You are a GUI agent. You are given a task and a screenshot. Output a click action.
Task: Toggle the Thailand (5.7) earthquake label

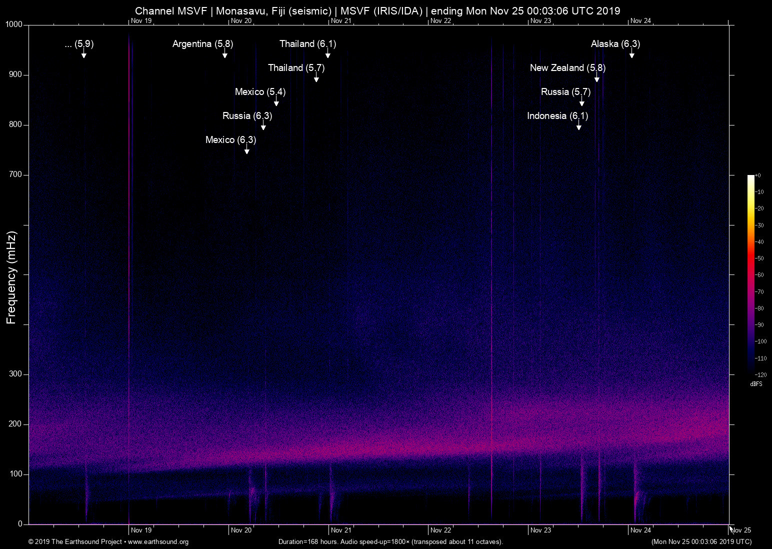click(296, 68)
